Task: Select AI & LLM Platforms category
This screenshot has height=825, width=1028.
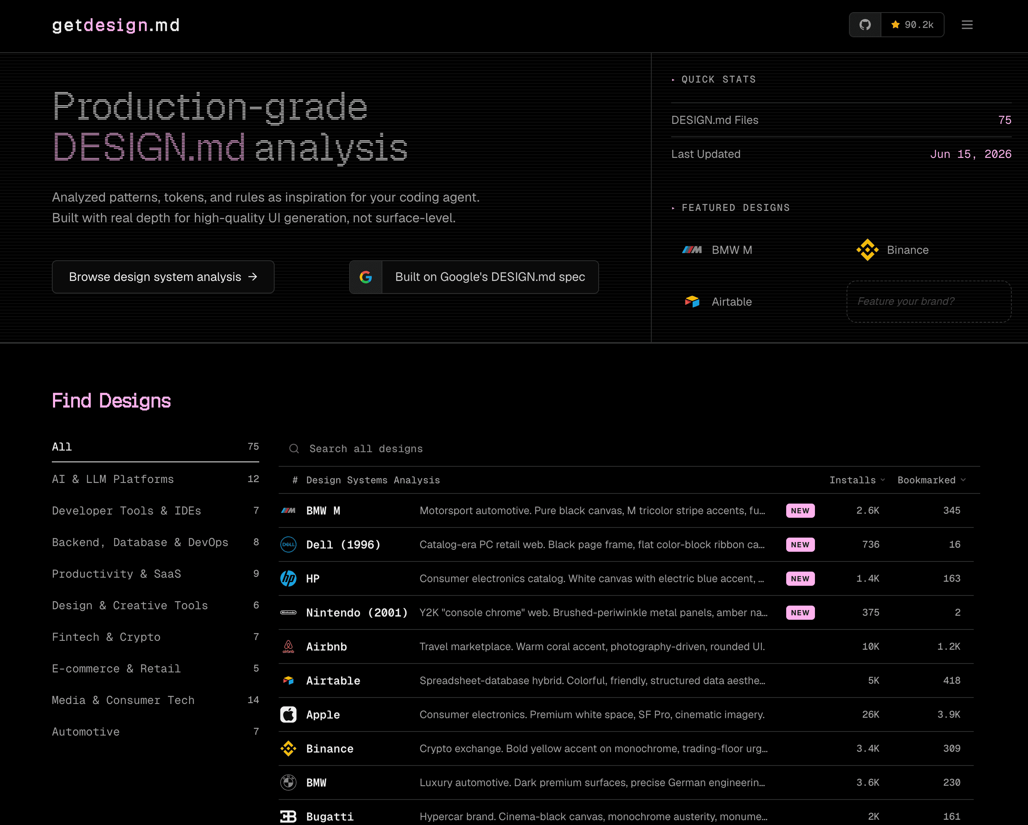Action: [x=156, y=479]
